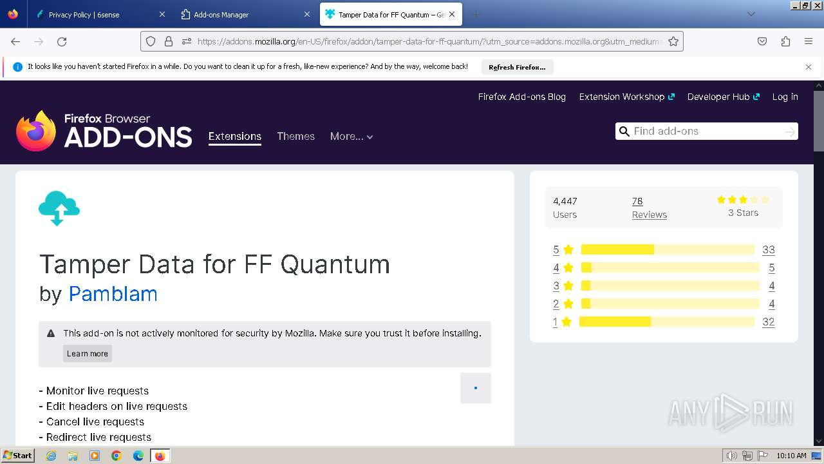
Task: Open Microsoft Edge from the taskbar
Action: pos(138,456)
